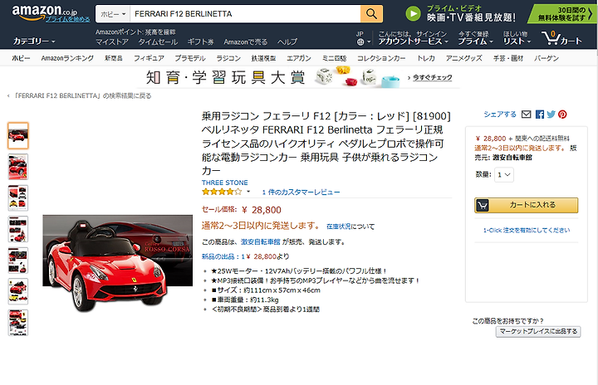Select the 鉄道模型 tab
Screen dimensions: 598x385
coord(263,58)
